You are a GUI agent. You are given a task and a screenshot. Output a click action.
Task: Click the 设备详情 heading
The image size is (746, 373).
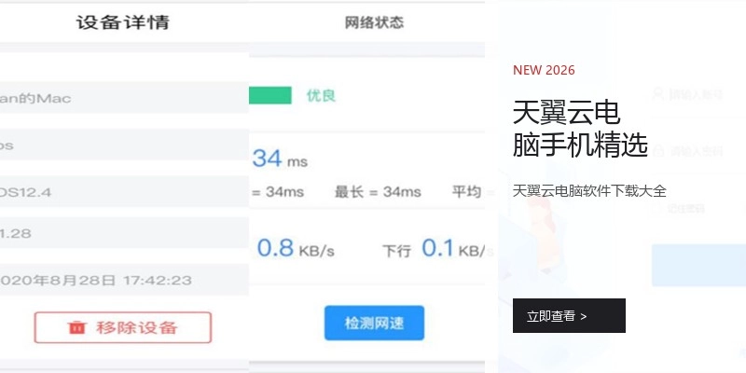pyautogui.click(x=123, y=22)
